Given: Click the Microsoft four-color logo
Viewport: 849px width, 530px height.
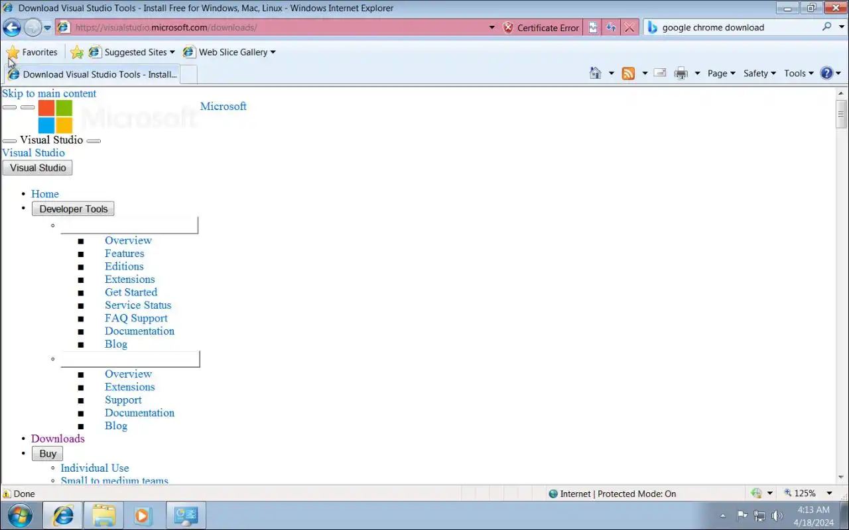Looking at the screenshot, I should (55, 117).
